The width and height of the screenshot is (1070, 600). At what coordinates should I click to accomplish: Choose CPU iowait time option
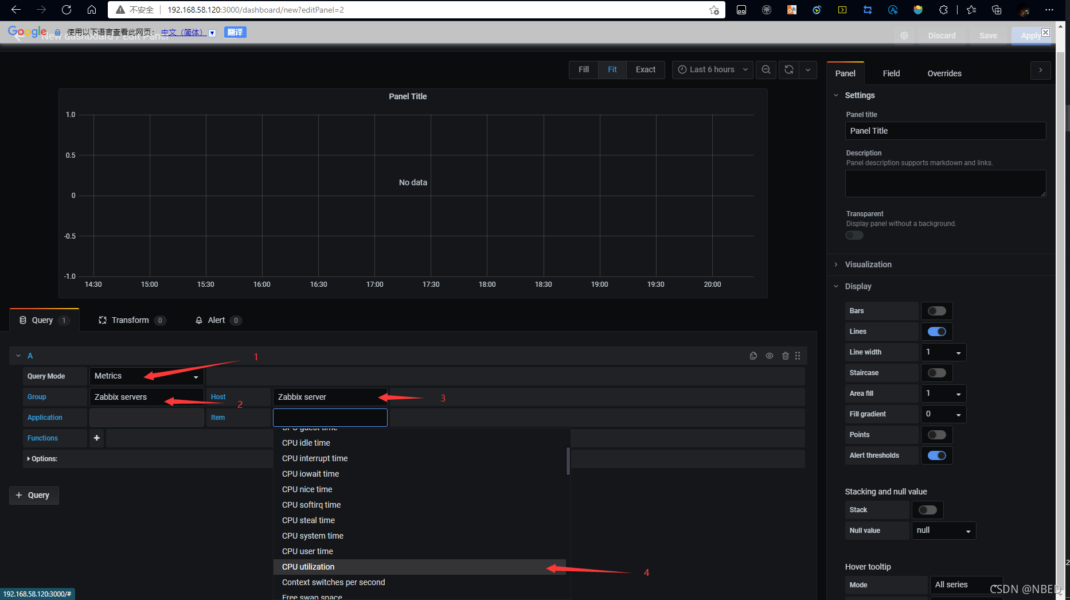coord(420,474)
